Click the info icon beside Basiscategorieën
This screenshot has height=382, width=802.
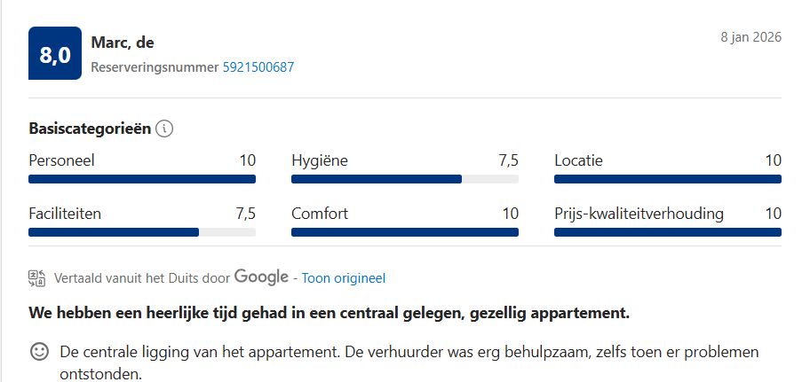(x=164, y=129)
